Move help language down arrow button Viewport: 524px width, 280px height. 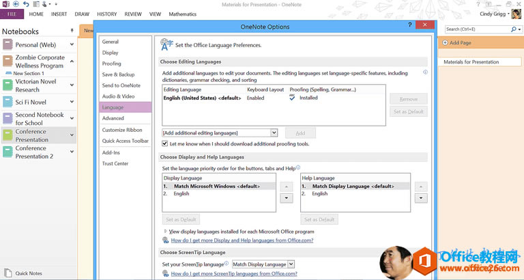pyautogui.click(x=421, y=198)
